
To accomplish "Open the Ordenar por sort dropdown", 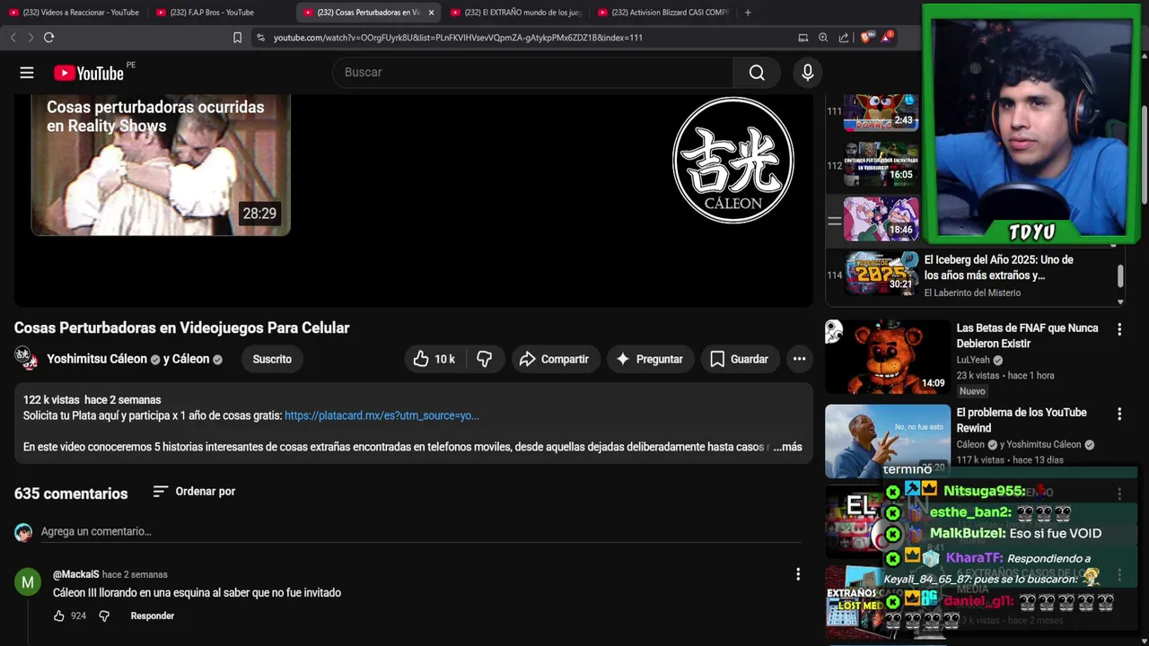I will click(194, 492).
